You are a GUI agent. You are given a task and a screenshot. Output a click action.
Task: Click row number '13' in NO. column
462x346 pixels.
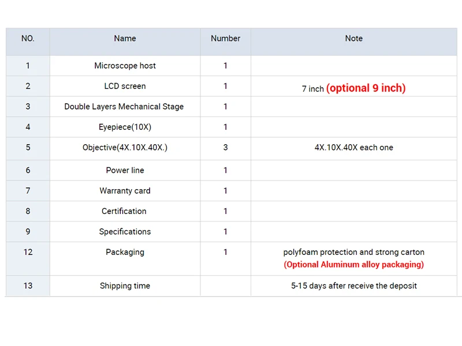pos(28,285)
